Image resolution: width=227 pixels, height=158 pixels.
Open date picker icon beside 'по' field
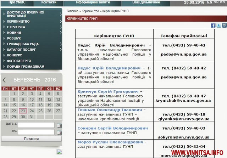click(59, 131)
